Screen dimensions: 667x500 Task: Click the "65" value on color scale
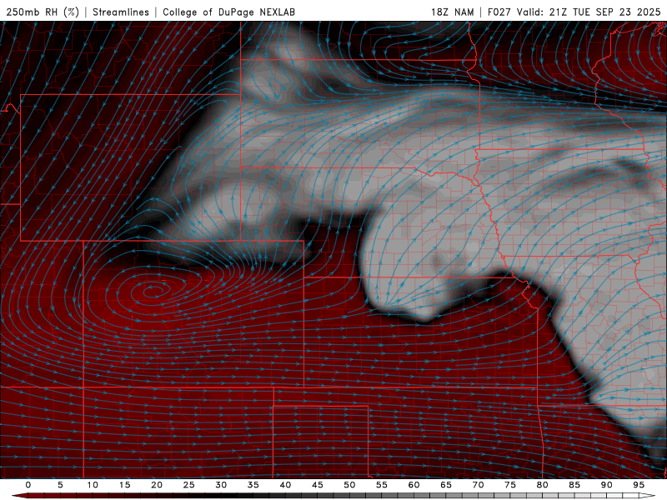(446, 485)
